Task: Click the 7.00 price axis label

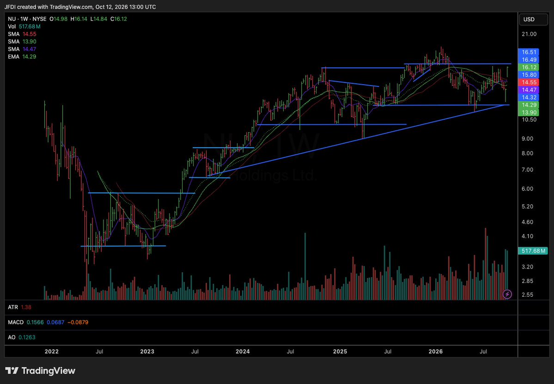Action: [528, 170]
